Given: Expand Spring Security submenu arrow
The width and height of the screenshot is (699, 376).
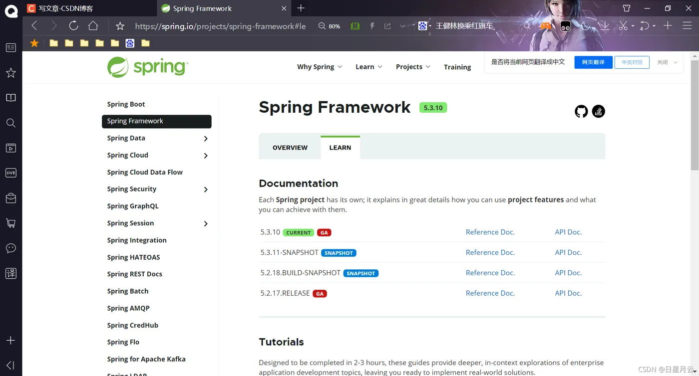Looking at the screenshot, I should coord(206,189).
